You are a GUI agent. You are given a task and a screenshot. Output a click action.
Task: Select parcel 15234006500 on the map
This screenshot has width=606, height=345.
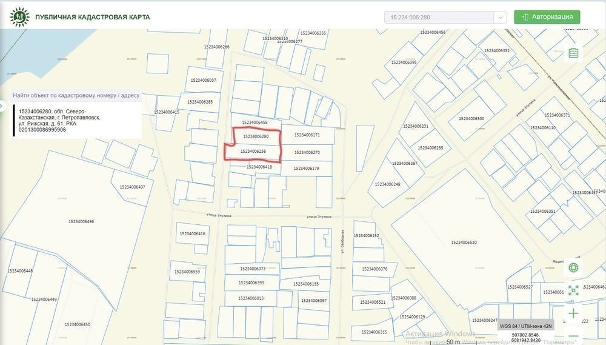point(471,118)
